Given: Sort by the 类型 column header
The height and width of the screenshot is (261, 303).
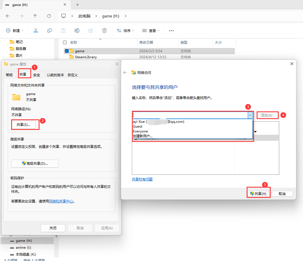Looking at the screenshot, I should [196, 43].
